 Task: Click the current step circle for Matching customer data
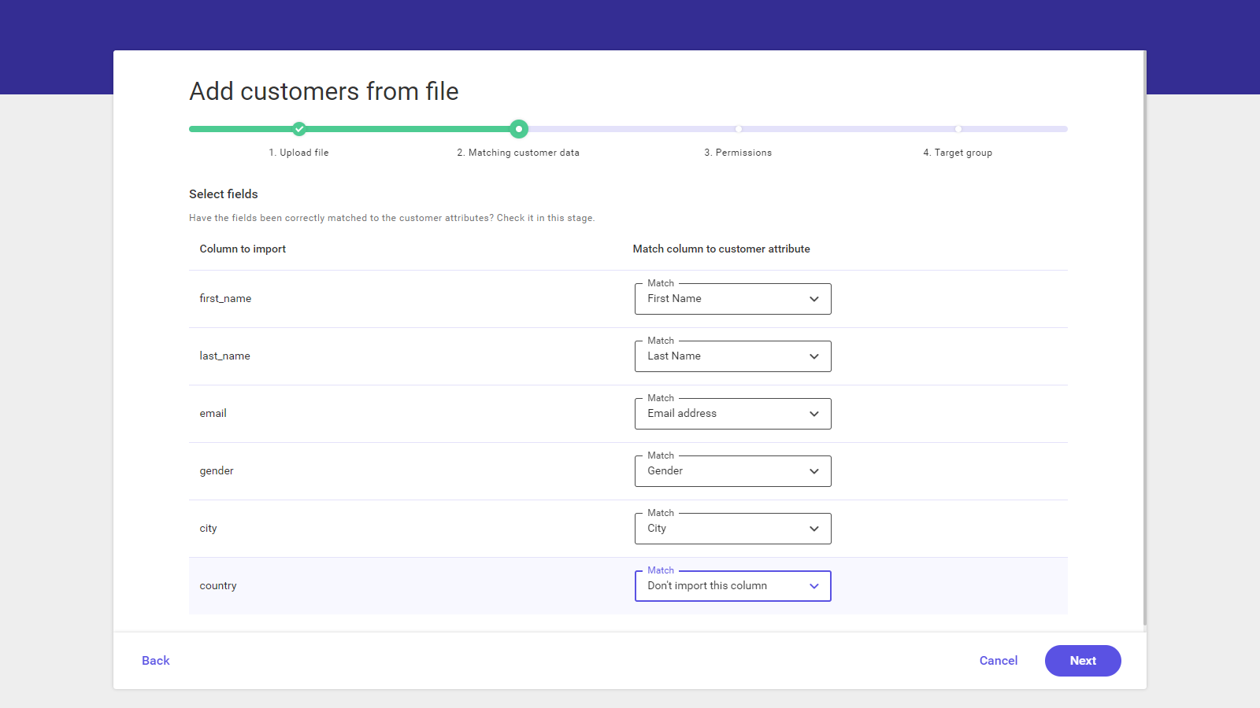518,129
